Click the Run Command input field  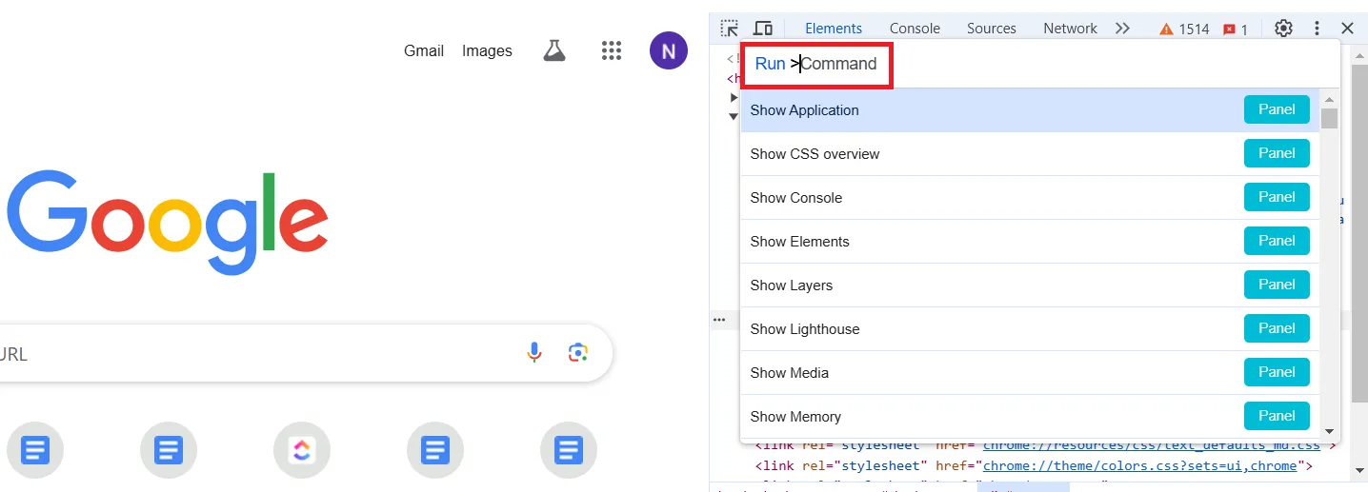1039,64
